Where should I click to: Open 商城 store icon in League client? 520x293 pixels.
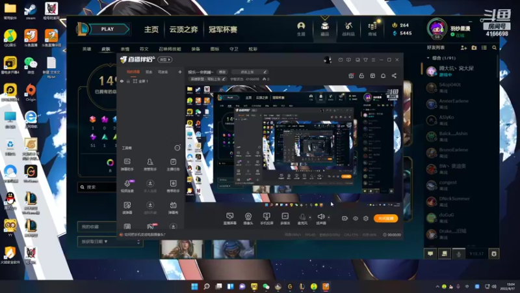372,29
